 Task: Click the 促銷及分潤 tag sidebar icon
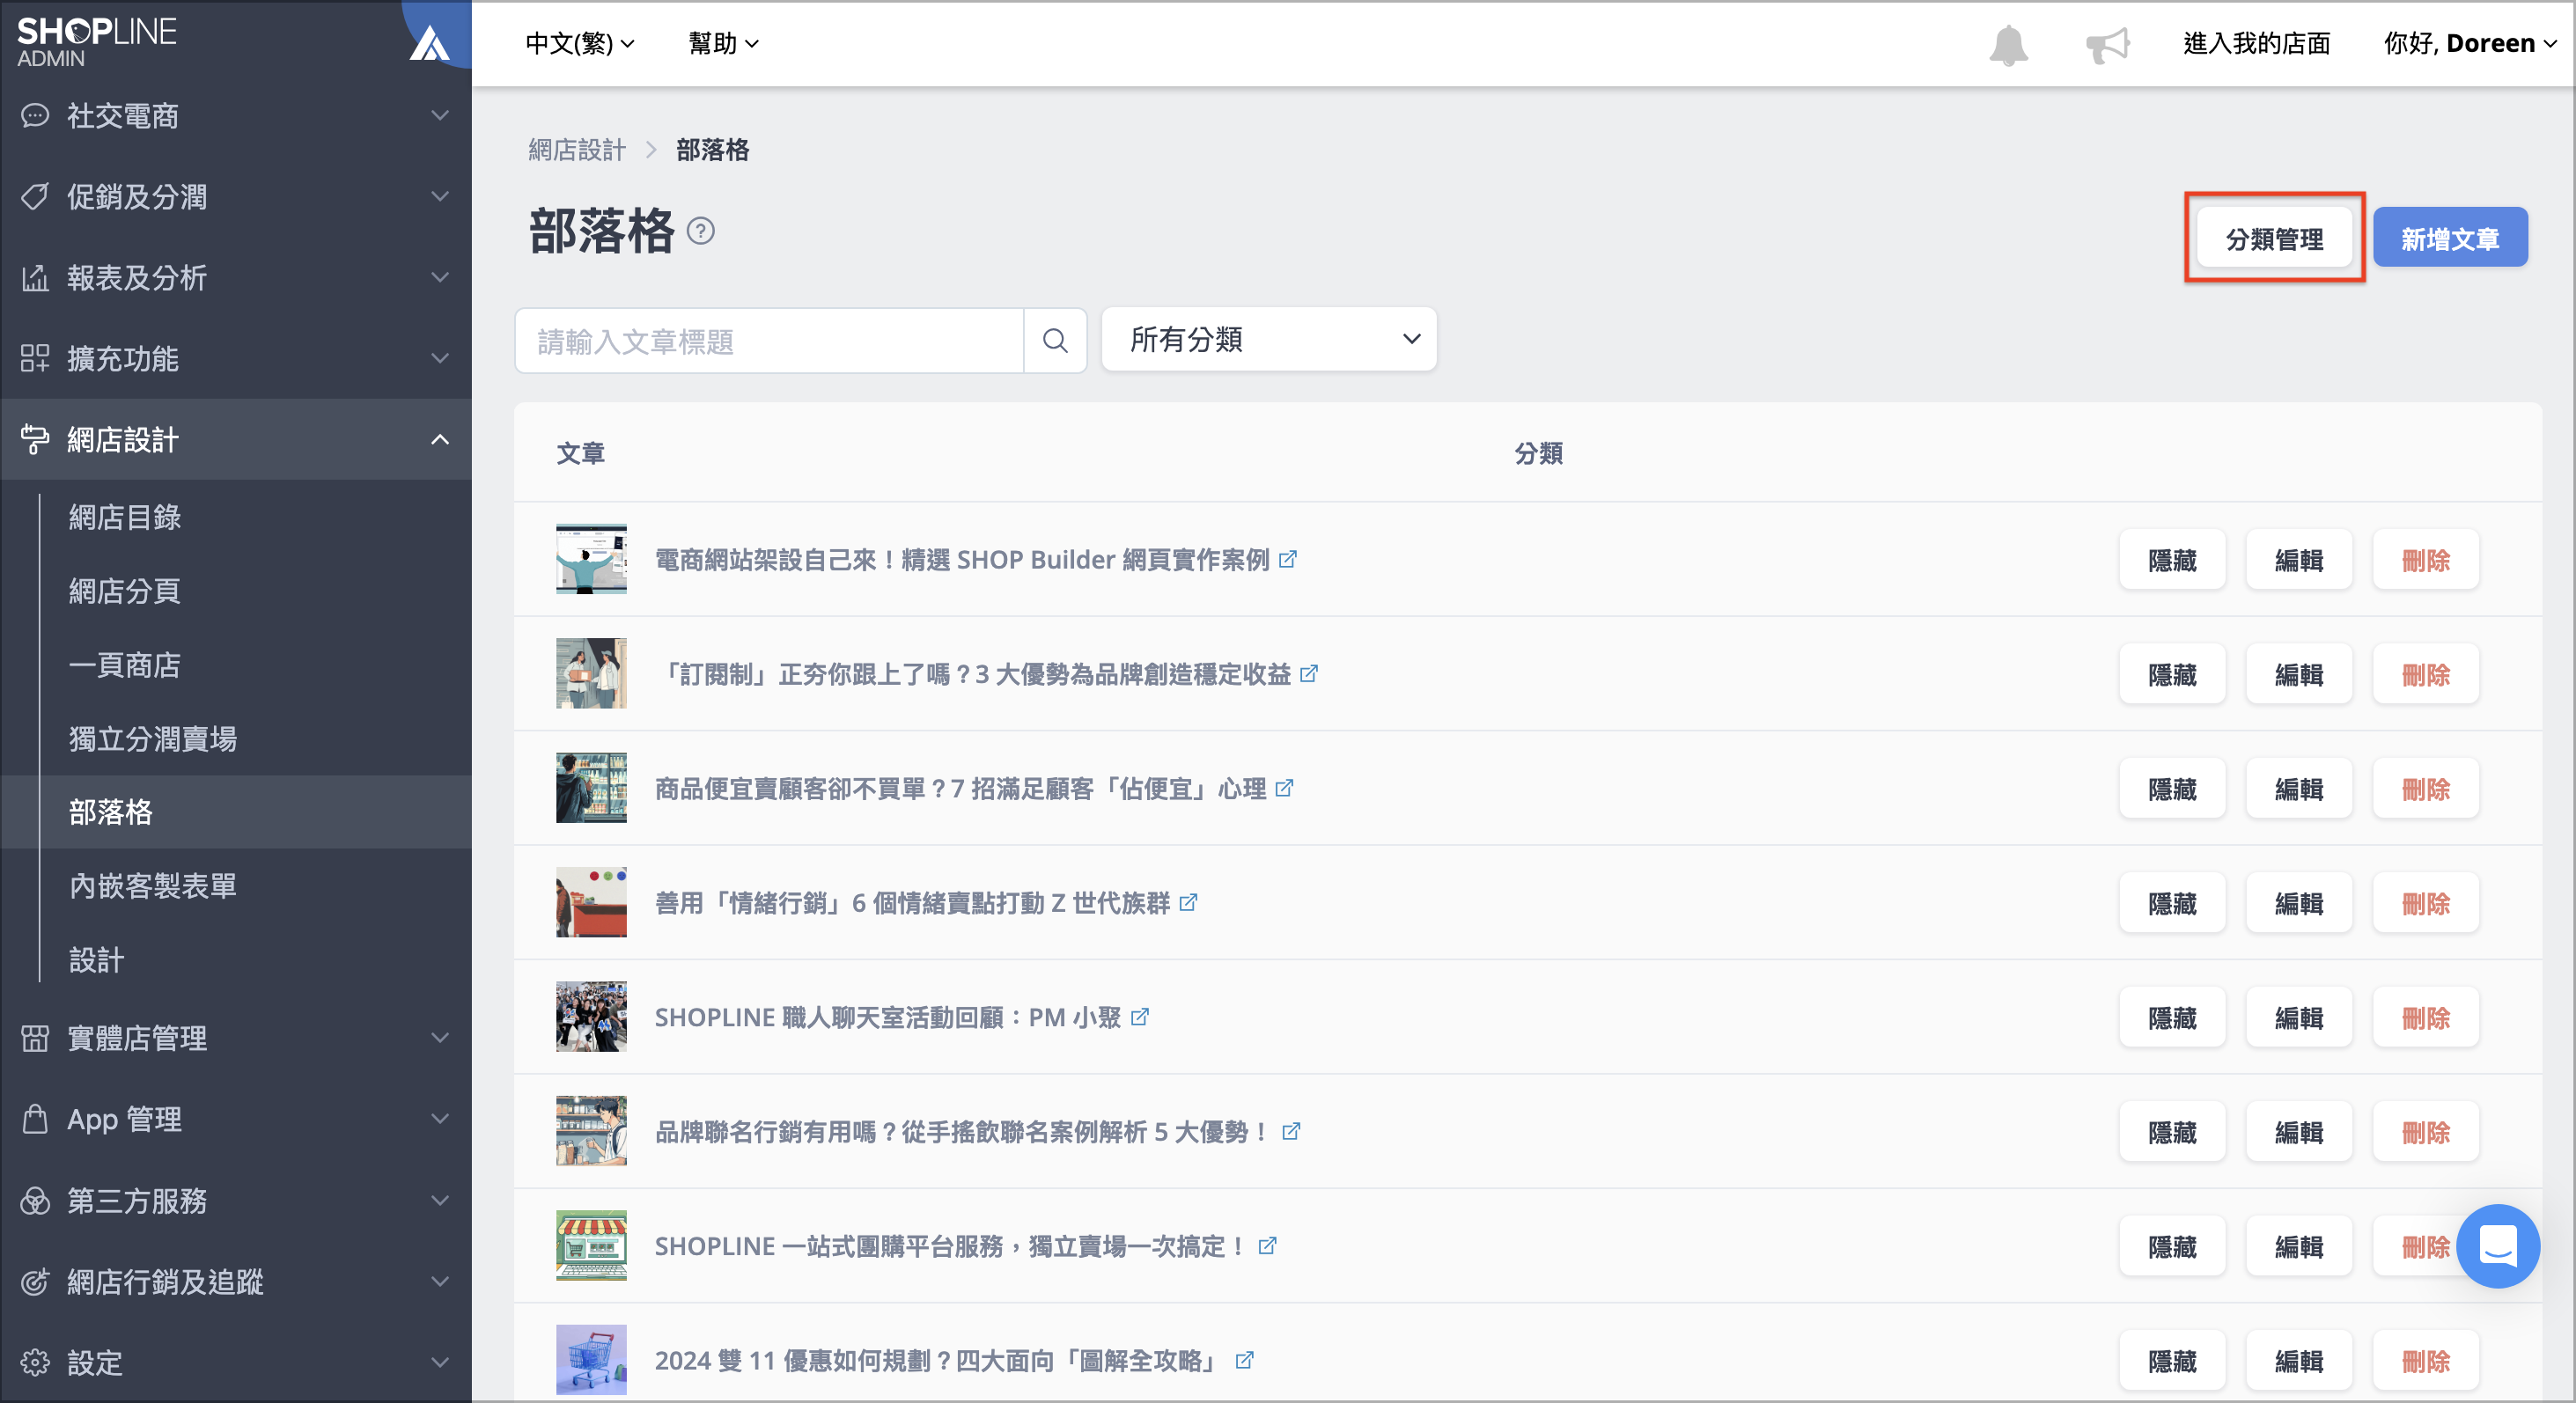35,197
